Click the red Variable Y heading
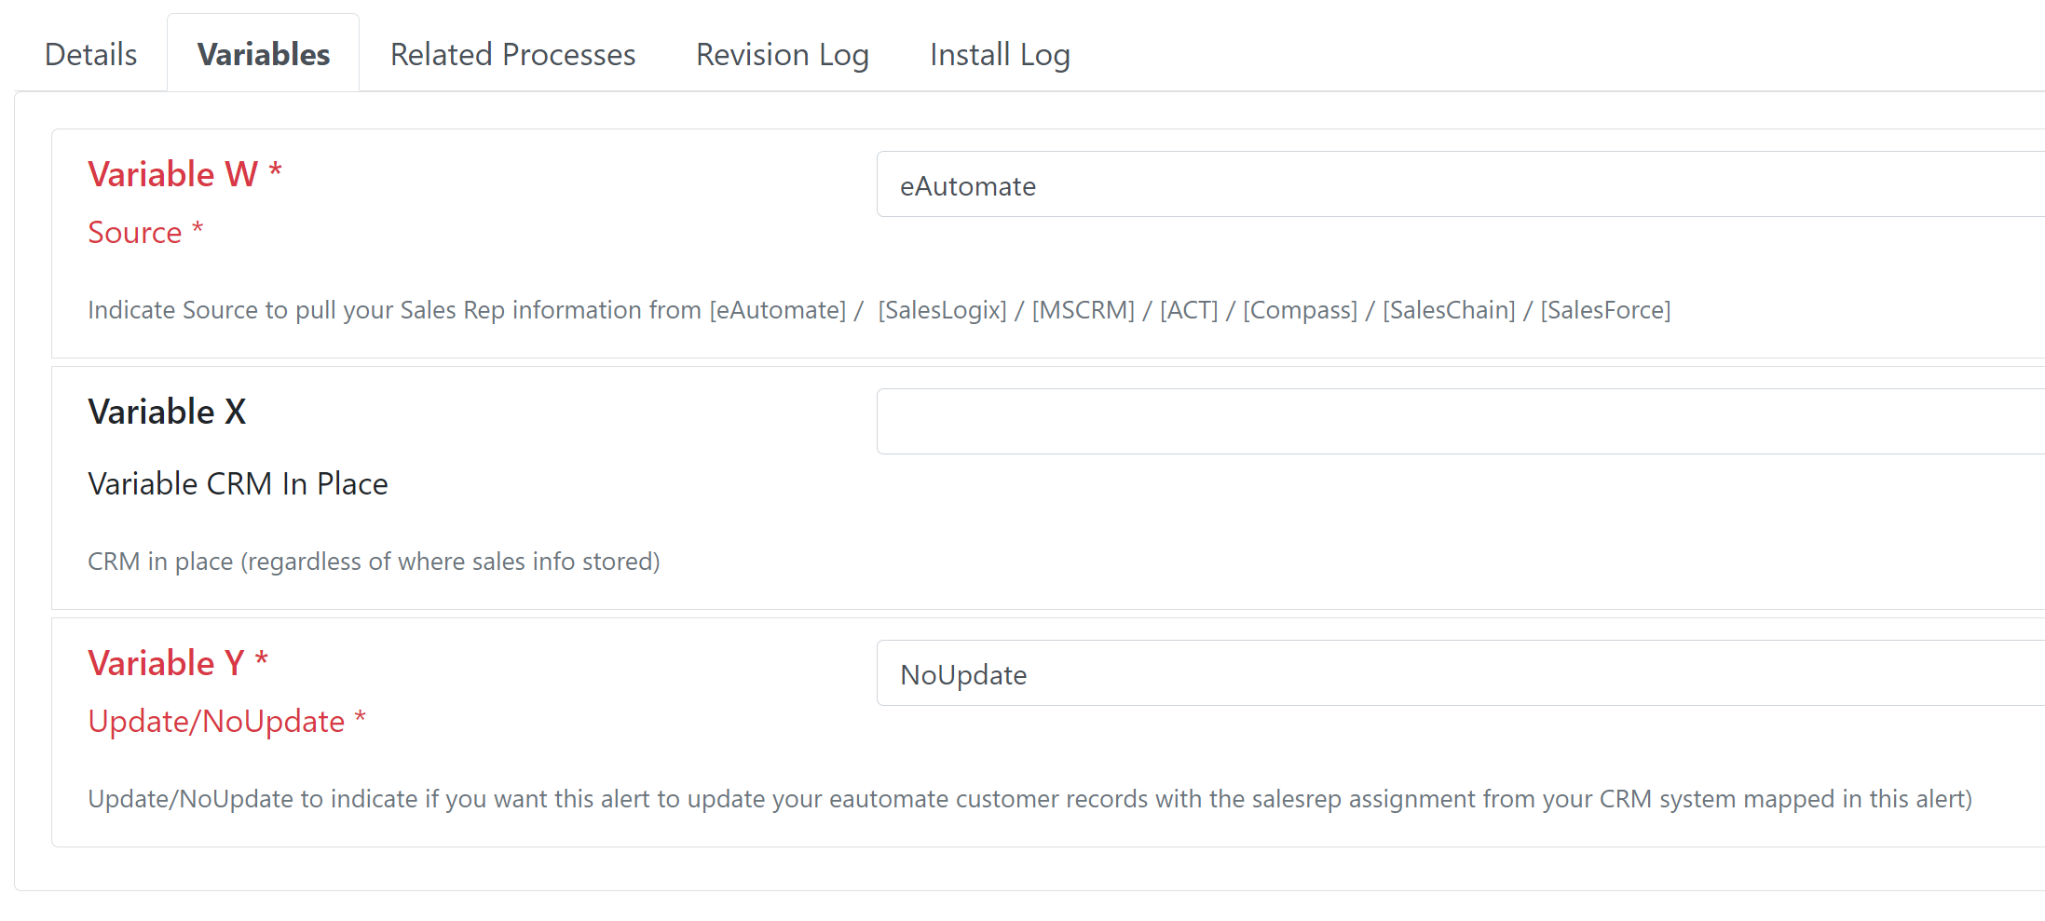The width and height of the screenshot is (2045, 921). tap(166, 663)
